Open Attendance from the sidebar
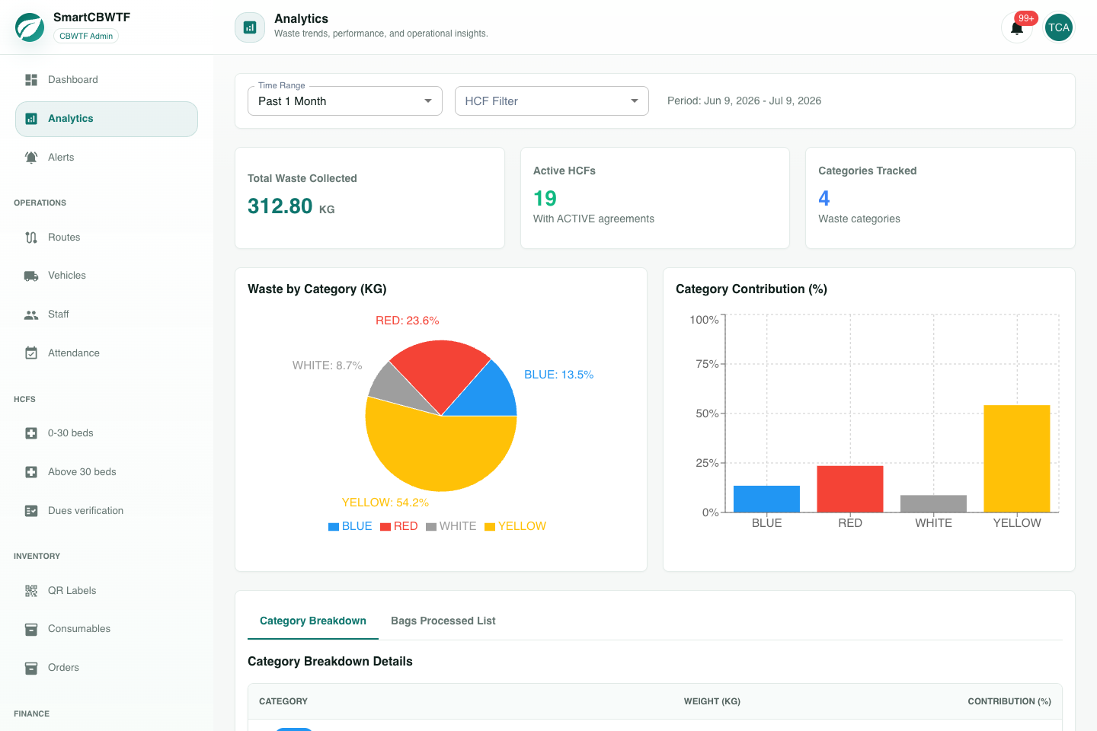Image resolution: width=1097 pixels, height=731 pixels. [x=107, y=353]
